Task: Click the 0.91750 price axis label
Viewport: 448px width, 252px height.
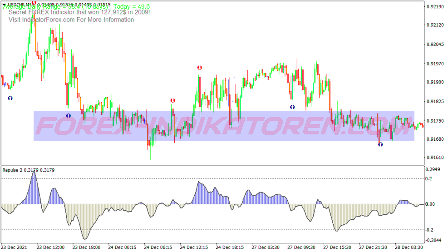Action: tap(435, 121)
